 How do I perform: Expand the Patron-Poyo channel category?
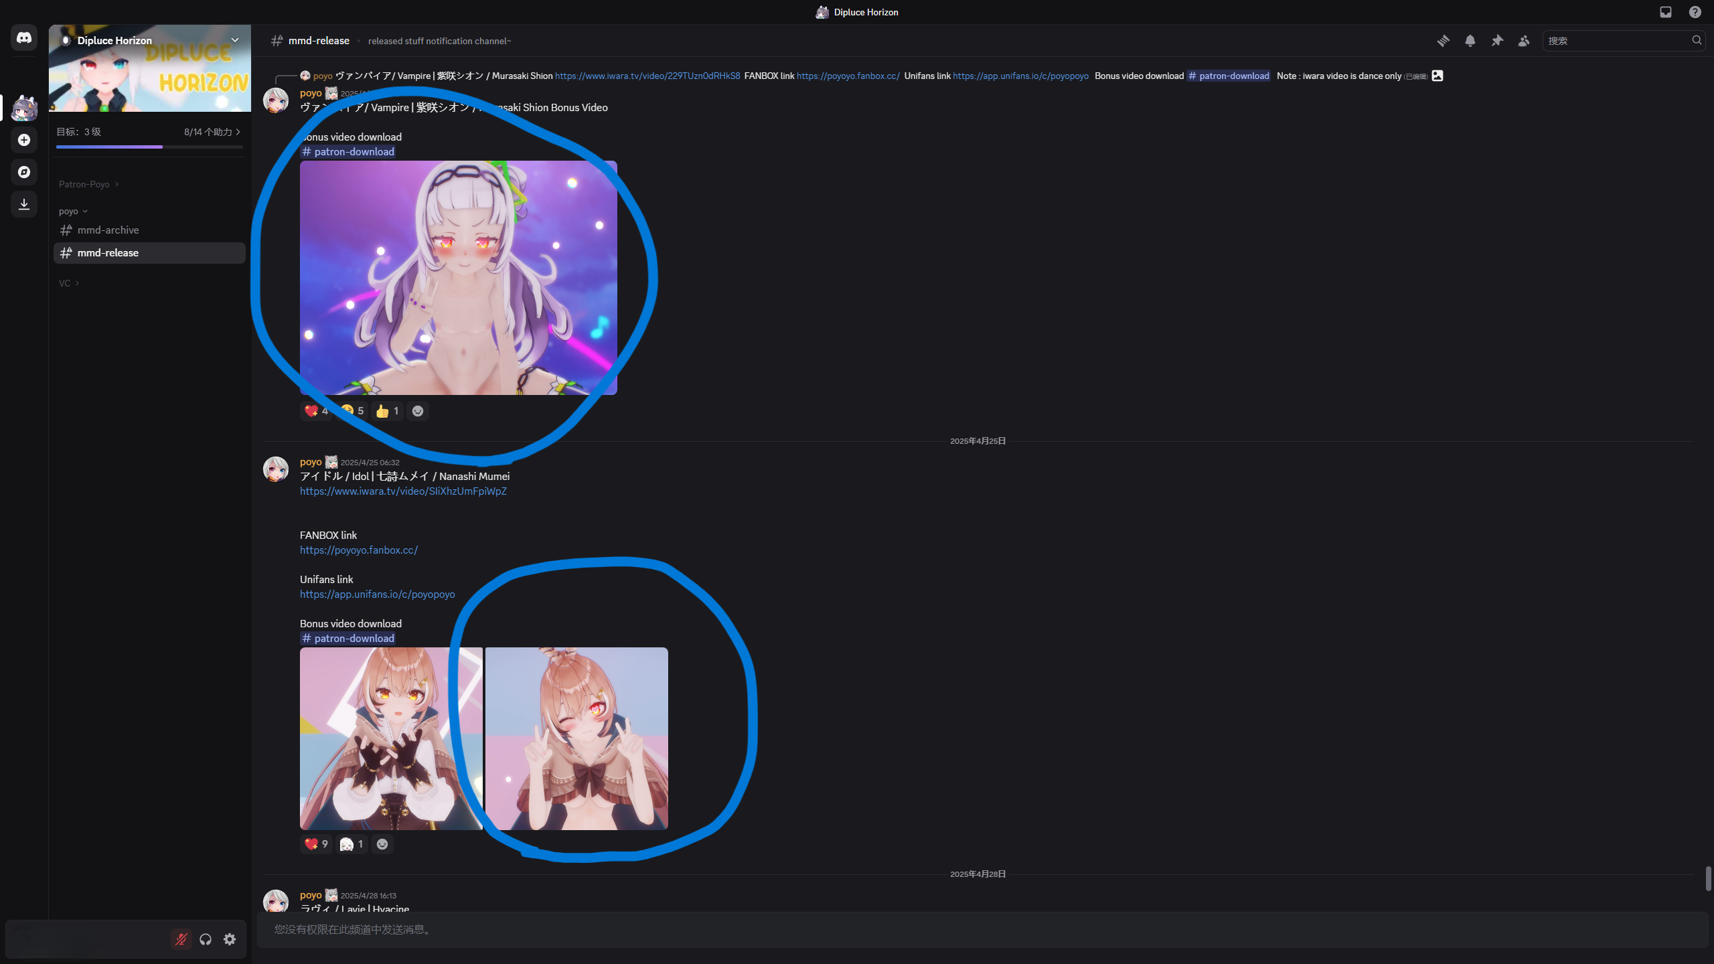88,184
